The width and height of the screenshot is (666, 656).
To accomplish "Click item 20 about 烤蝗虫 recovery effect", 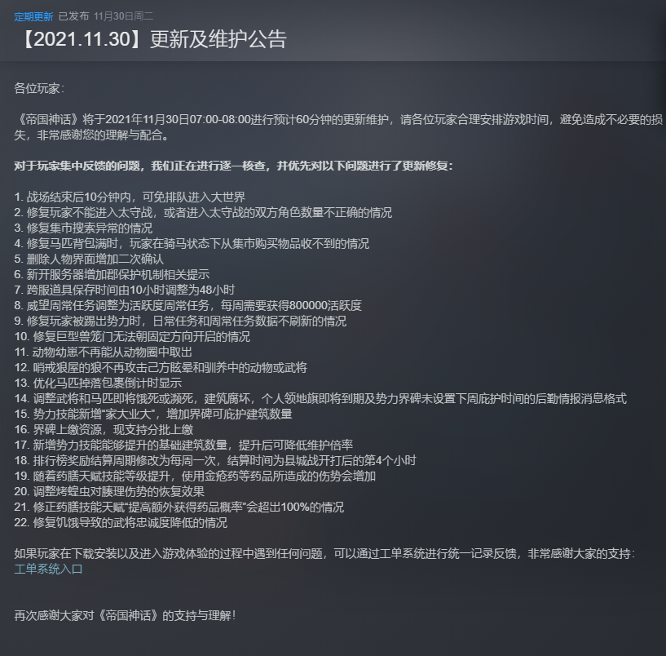I will [x=109, y=491].
